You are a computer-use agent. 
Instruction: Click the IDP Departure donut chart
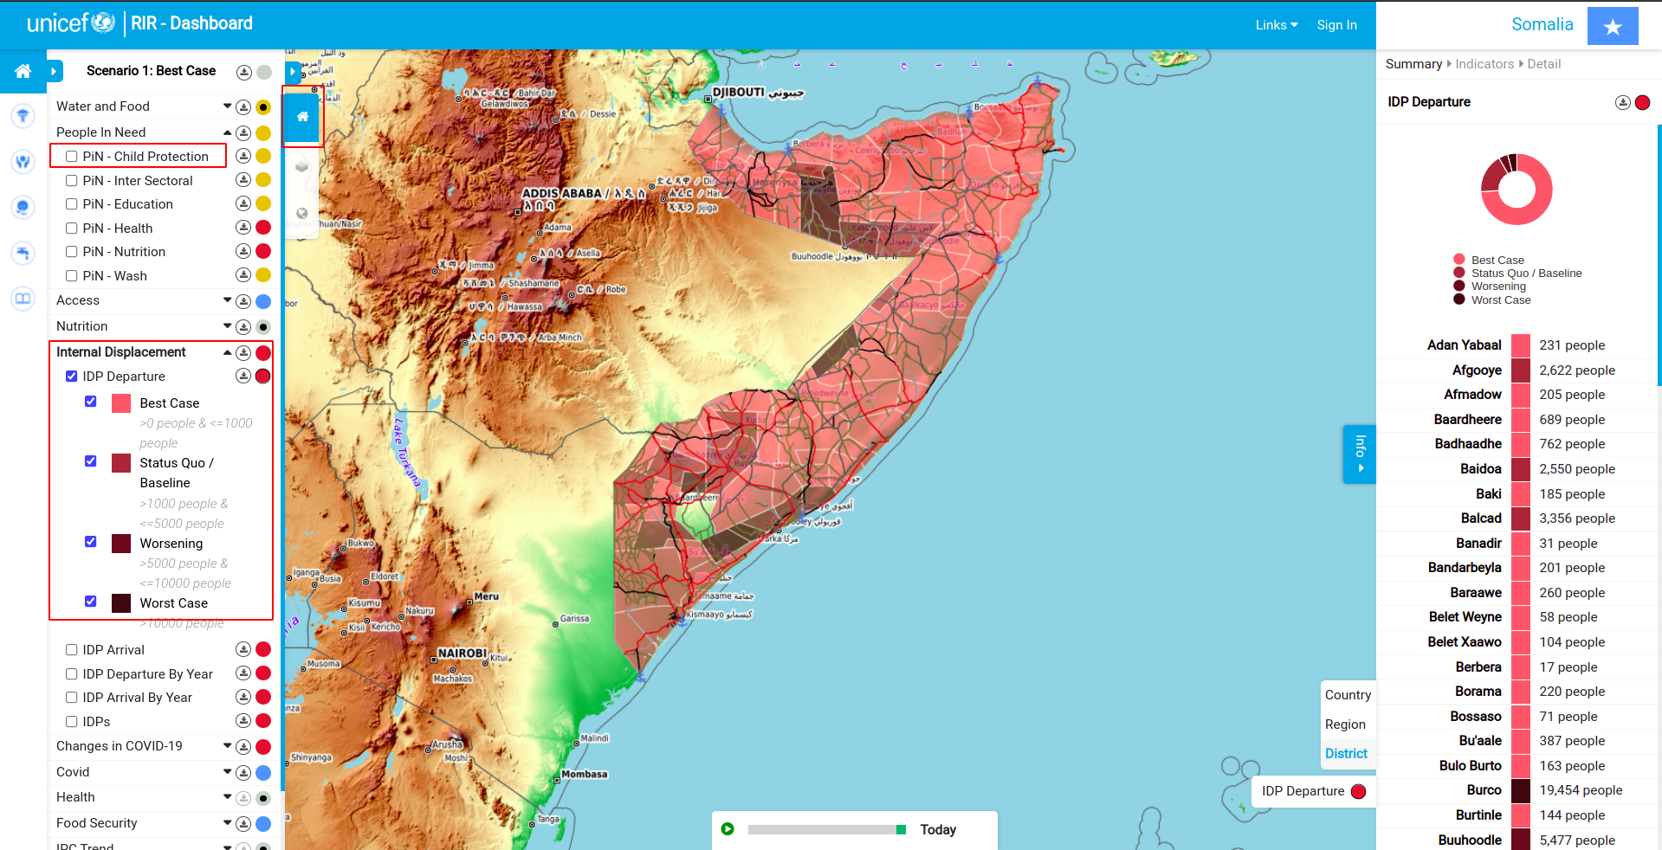(x=1516, y=190)
